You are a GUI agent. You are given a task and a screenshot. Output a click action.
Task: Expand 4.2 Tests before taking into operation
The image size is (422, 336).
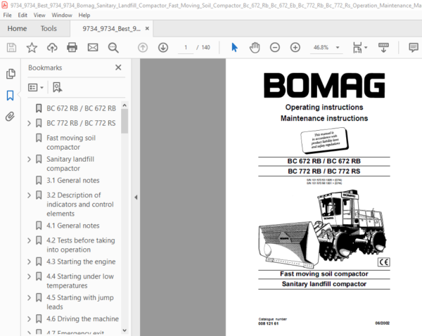pos(29,240)
